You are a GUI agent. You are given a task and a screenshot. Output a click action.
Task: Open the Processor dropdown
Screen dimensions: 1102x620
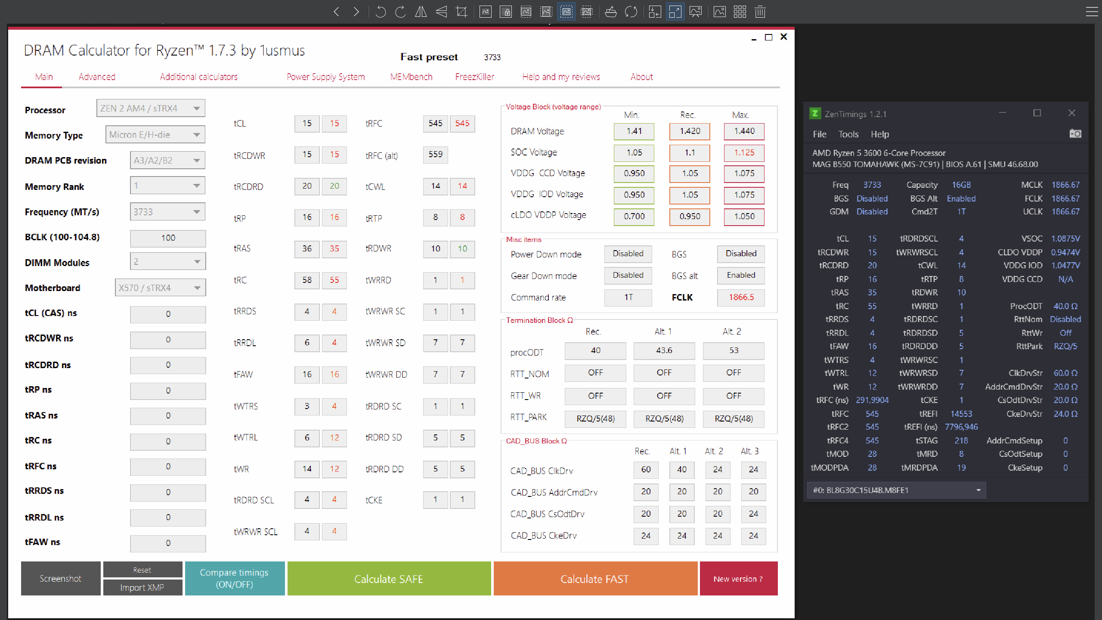151,108
